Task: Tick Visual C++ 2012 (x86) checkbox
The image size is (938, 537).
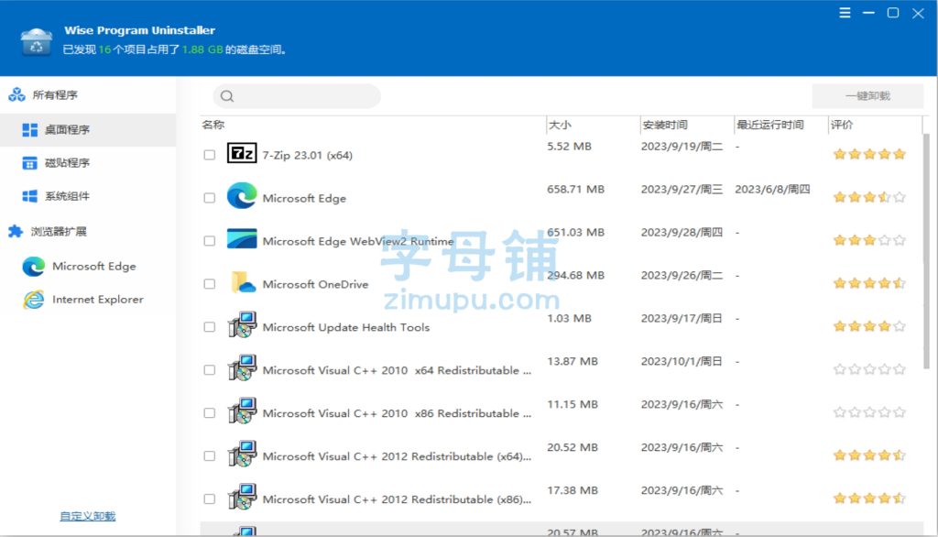Action: click(210, 499)
